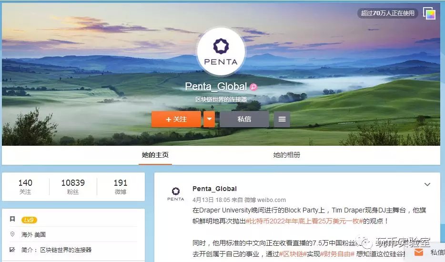The height and width of the screenshot is (262, 445).
Task: Open the follow options dropdown arrow
Action: click(x=209, y=119)
